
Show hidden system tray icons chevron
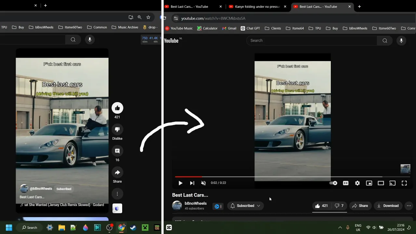click(340, 227)
